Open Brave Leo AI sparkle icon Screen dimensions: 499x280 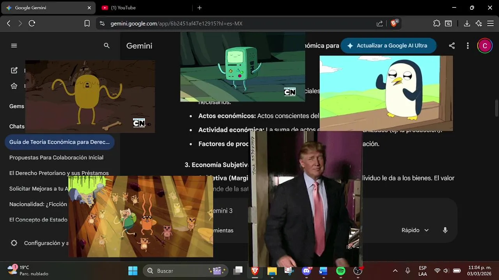click(479, 23)
